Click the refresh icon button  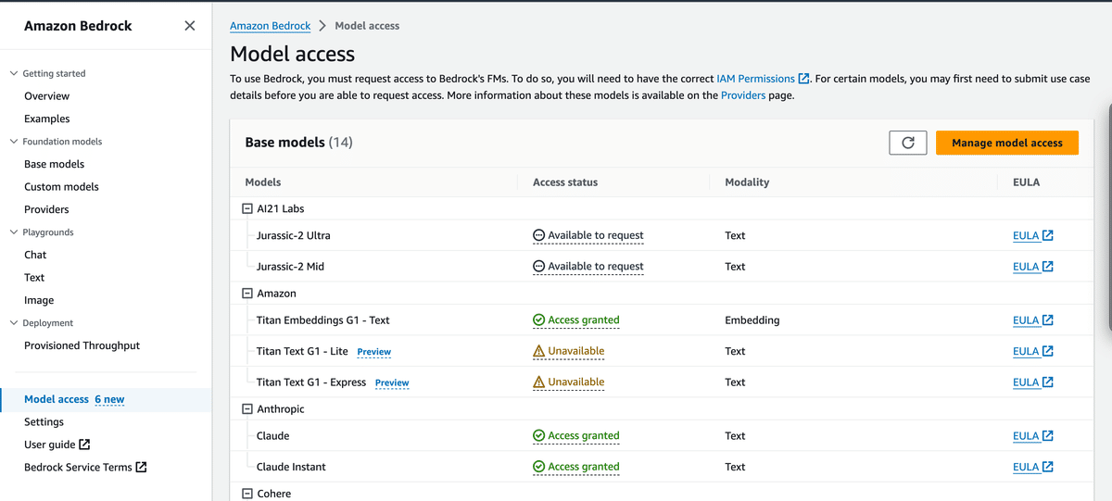(x=907, y=143)
